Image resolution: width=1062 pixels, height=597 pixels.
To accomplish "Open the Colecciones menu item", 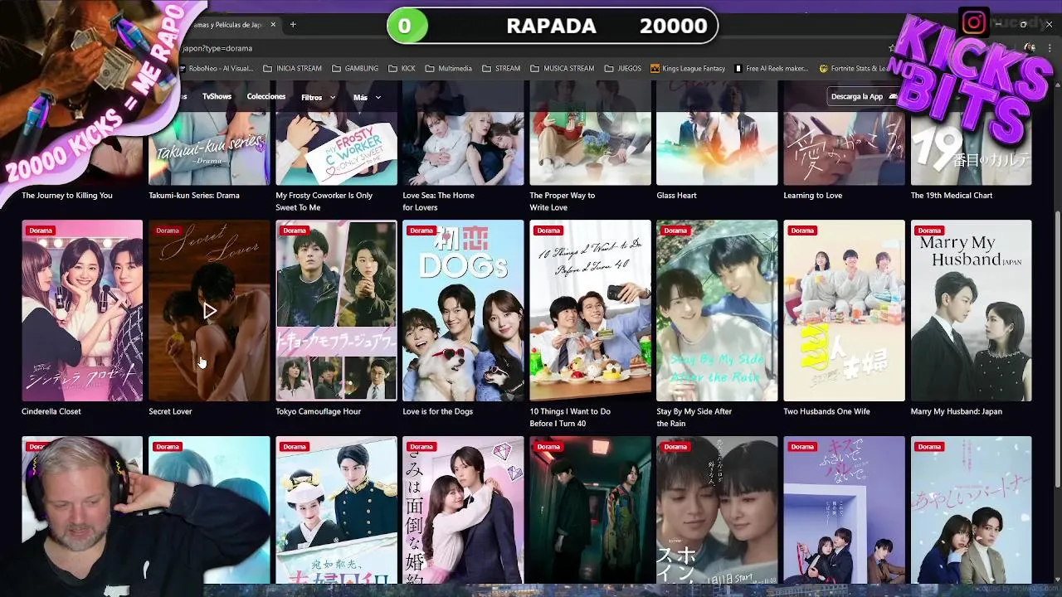I will pyautogui.click(x=265, y=97).
